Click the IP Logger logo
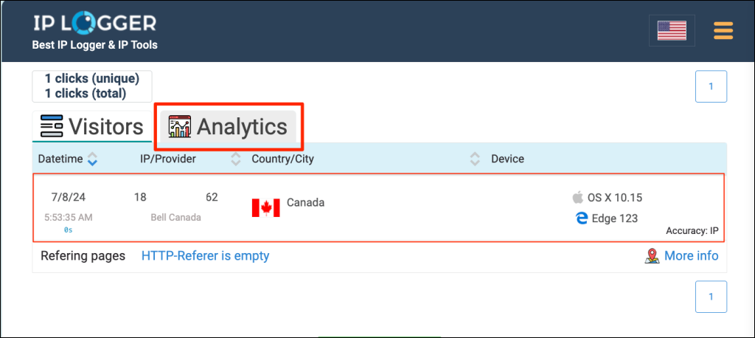Image resolution: width=755 pixels, height=338 pixels. pyautogui.click(x=94, y=24)
